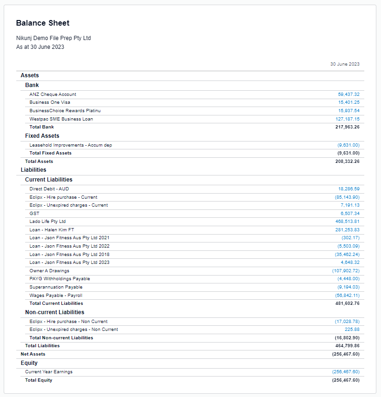Select Total Current Liabilities figure 481,602.76

(348, 303)
